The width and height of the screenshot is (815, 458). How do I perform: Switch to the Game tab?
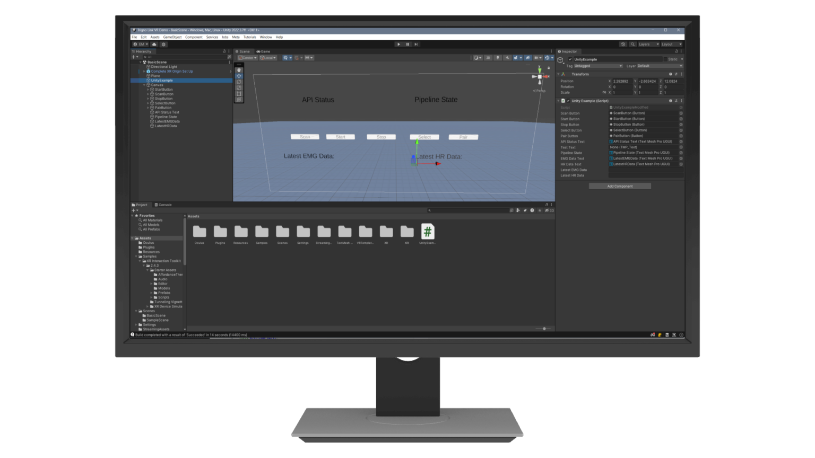(263, 51)
